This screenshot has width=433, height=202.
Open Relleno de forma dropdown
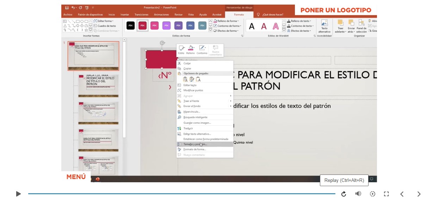(x=228, y=21)
